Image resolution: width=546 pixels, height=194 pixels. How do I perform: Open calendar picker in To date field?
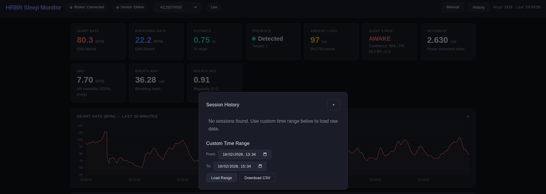pyautogui.click(x=260, y=166)
